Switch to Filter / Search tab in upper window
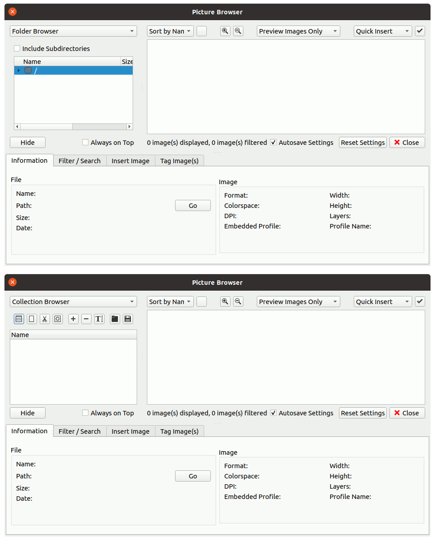The image size is (435, 541). tap(79, 161)
